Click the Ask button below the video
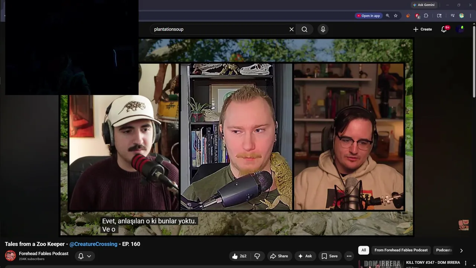 pyautogui.click(x=305, y=256)
